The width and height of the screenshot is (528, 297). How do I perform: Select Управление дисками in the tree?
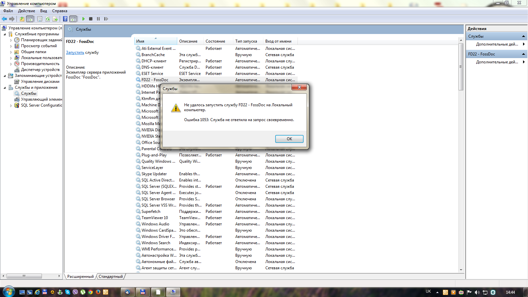point(40,82)
